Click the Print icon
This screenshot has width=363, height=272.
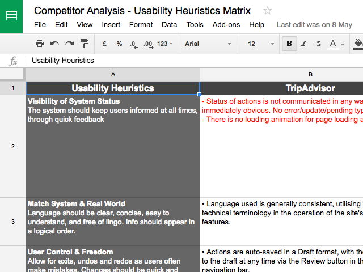click(40, 44)
